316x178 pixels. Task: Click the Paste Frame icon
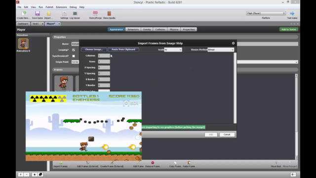click(189, 163)
